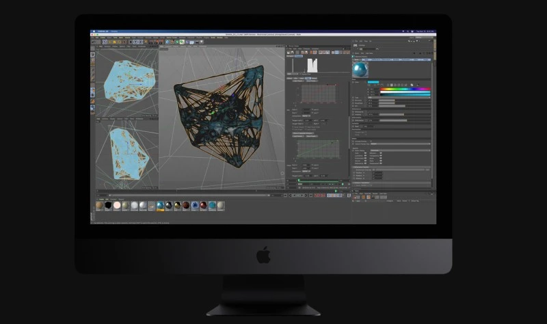
Task: Click the Camera object icon in the top toolbar
Action: (x=196, y=42)
